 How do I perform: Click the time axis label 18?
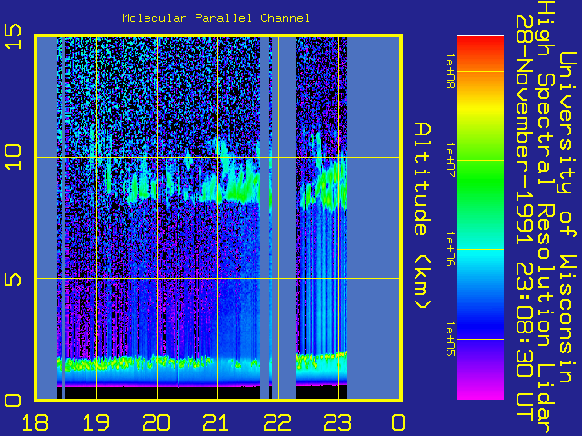35,422
